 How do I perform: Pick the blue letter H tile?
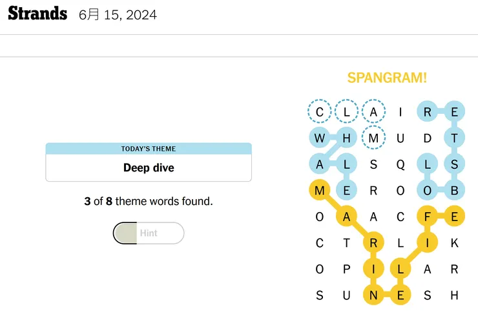346,138
